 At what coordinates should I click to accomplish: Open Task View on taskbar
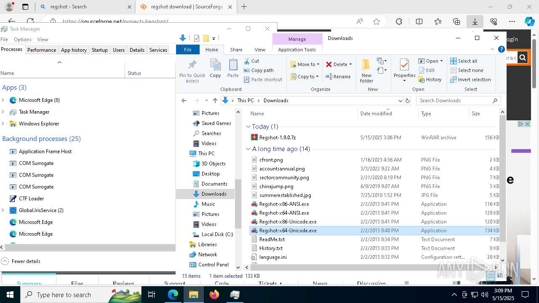(152, 295)
